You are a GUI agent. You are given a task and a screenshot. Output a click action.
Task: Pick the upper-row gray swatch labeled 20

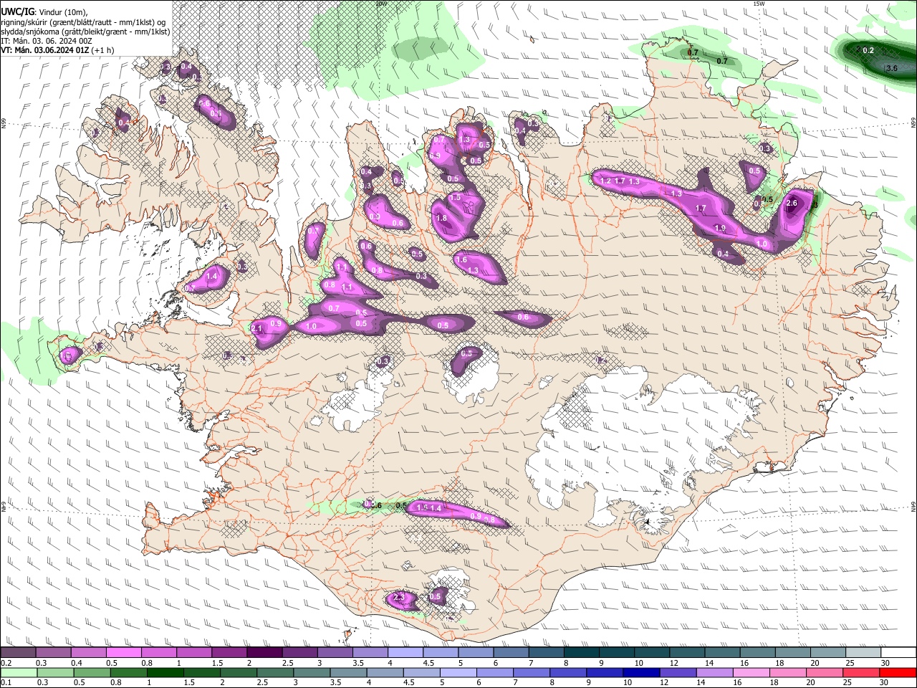pos(828,653)
